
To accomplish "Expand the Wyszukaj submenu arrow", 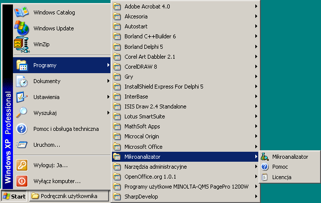I will coord(108,113).
